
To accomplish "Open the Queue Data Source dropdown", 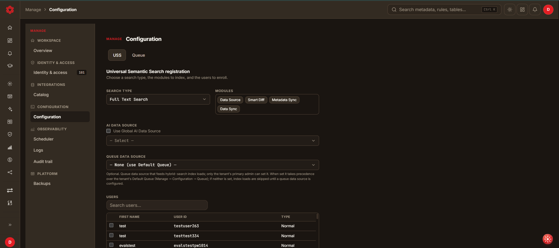I will tap(212, 165).
